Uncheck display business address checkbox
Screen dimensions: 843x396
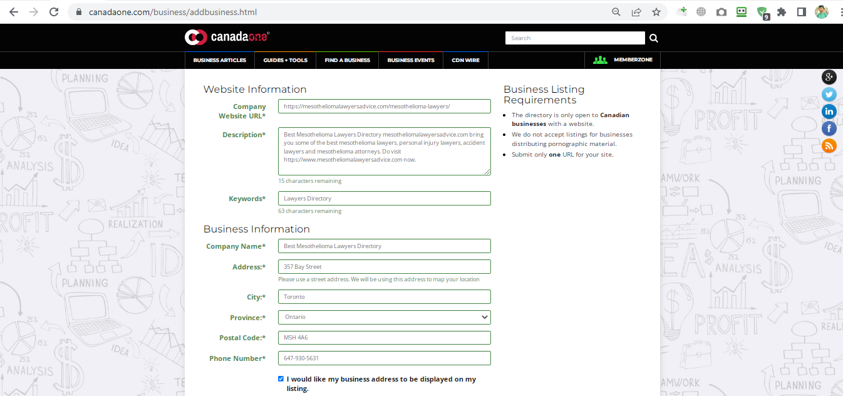281,378
